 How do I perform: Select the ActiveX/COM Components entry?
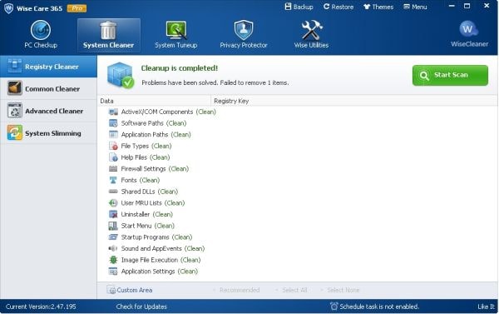click(x=162, y=112)
